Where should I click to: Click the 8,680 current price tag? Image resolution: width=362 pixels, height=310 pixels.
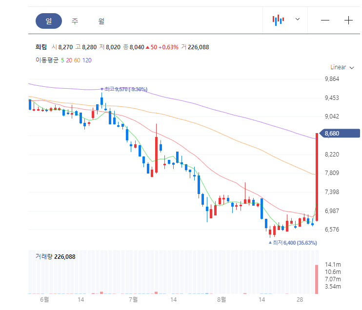[341, 134]
